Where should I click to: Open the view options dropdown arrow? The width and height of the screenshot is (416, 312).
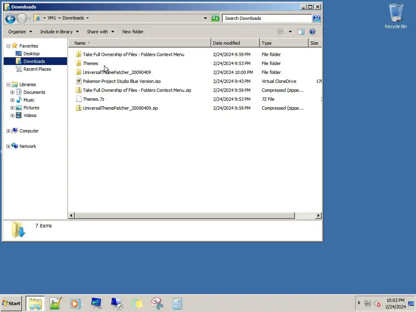click(290, 32)
